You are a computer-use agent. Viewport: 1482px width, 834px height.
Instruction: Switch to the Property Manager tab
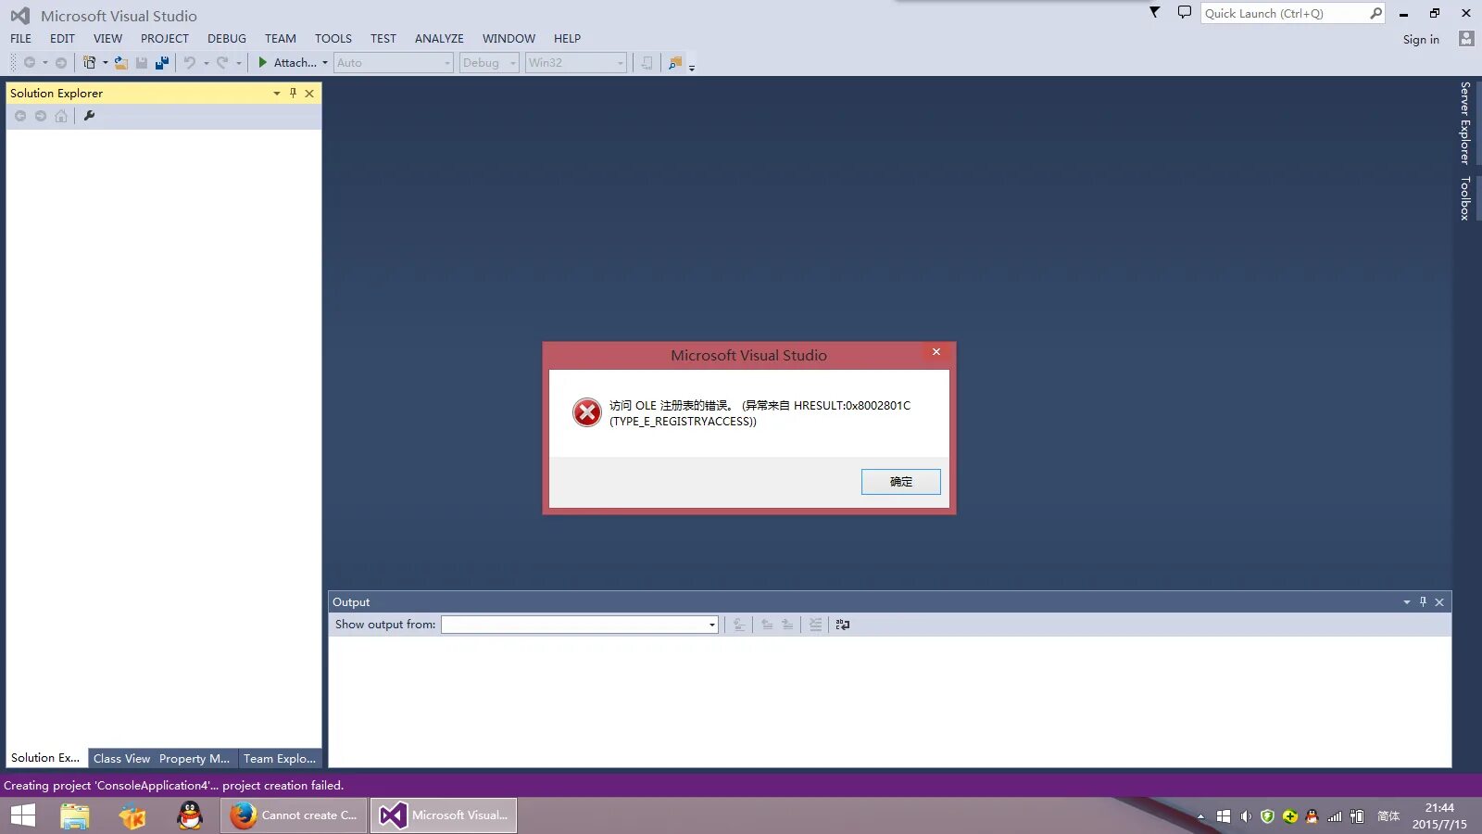pos(195,758)
